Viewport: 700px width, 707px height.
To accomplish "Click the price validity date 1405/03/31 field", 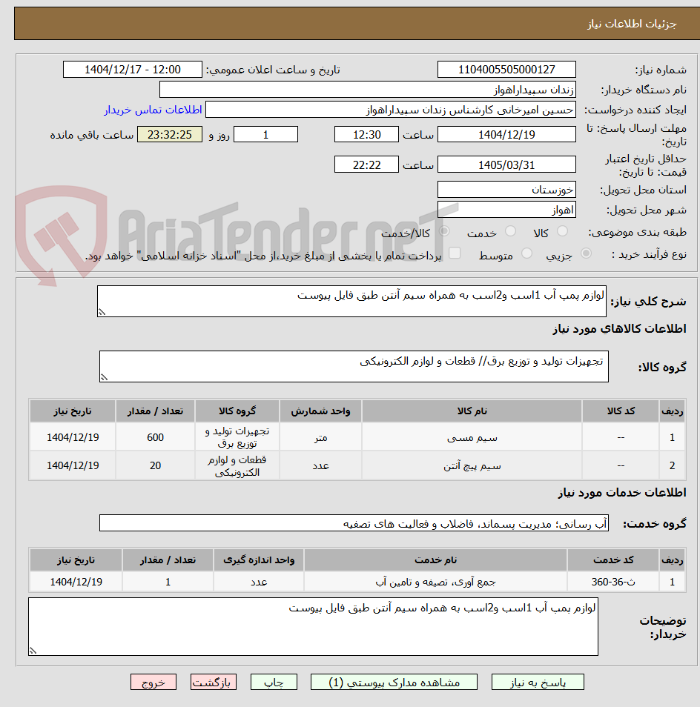I will click(506, 165).
